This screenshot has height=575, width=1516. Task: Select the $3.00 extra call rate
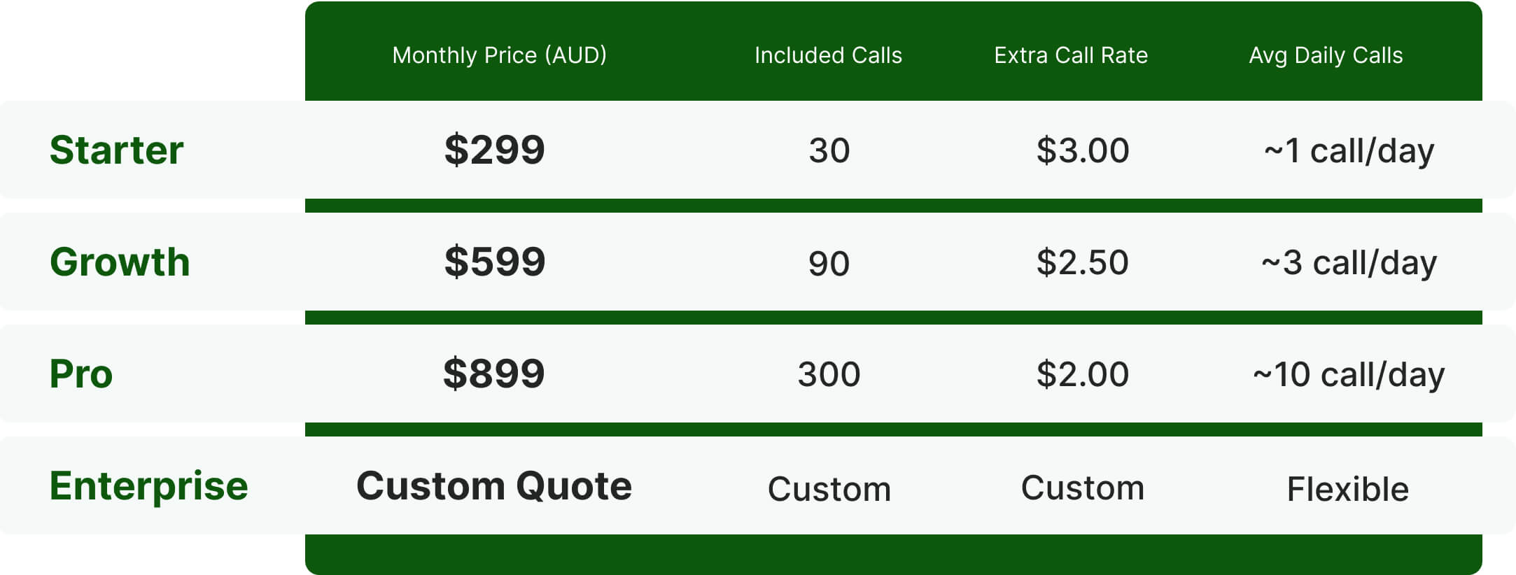[1082, 150]
